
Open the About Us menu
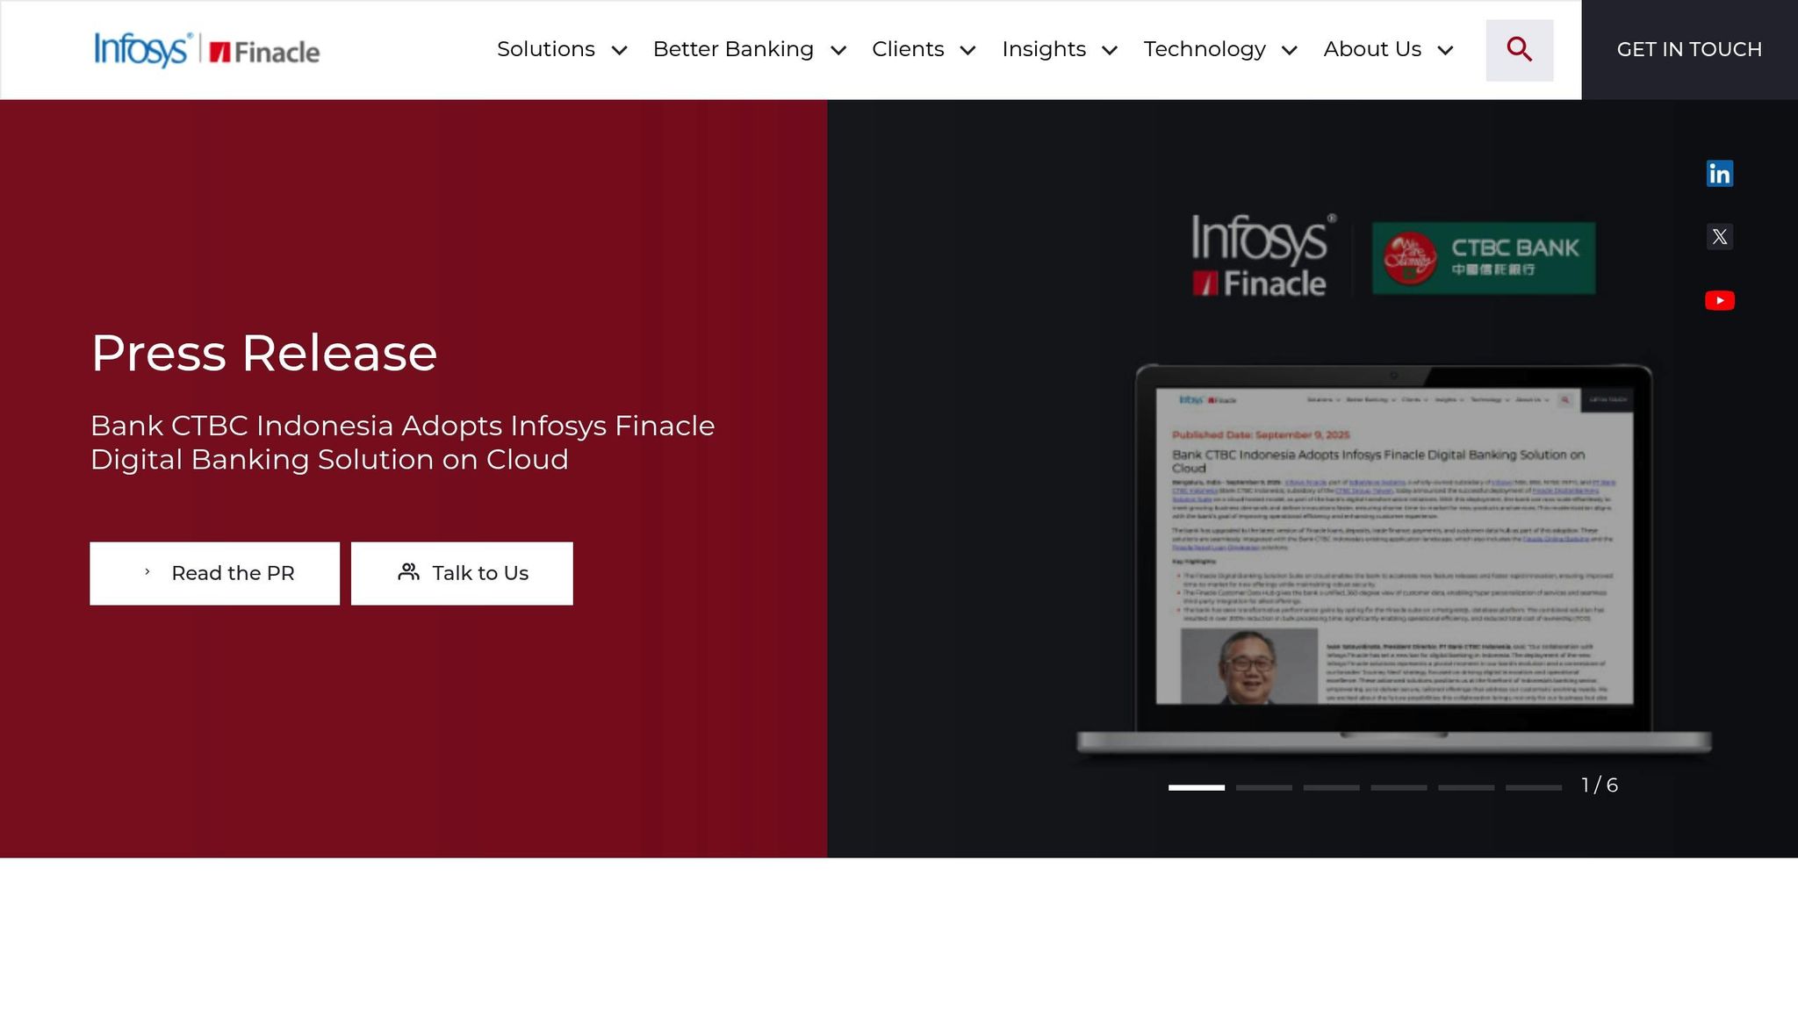tap(1372, 49)
